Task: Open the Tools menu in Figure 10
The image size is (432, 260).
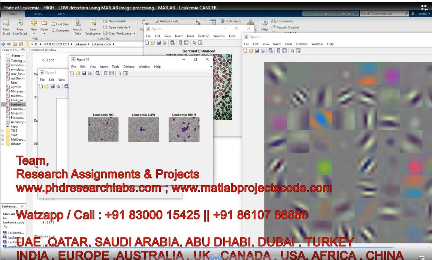Action: coord(115,67)
